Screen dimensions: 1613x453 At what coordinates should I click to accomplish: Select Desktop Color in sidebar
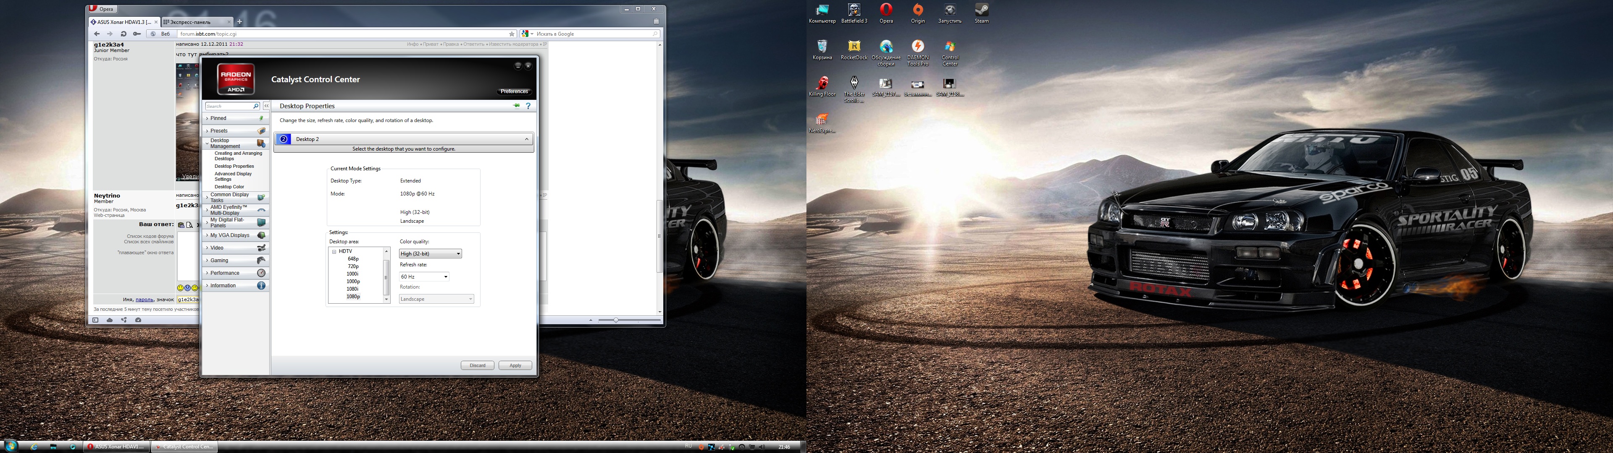229,187
